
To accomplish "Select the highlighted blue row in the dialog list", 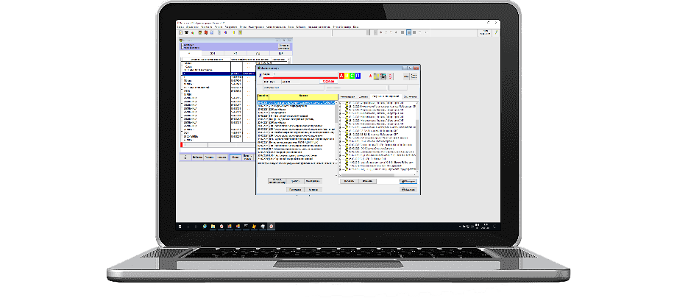I will click(x=294, y=102).
